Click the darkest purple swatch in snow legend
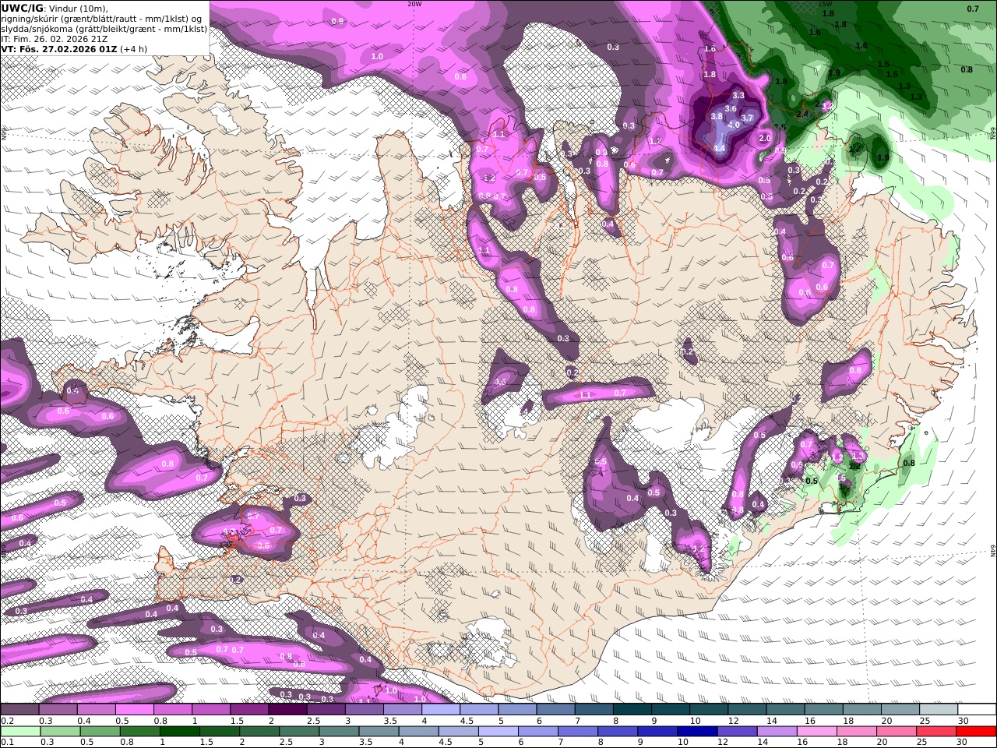The width and height of the screenshot is (997, 748). pyautogui.click(x=287, y=710)
